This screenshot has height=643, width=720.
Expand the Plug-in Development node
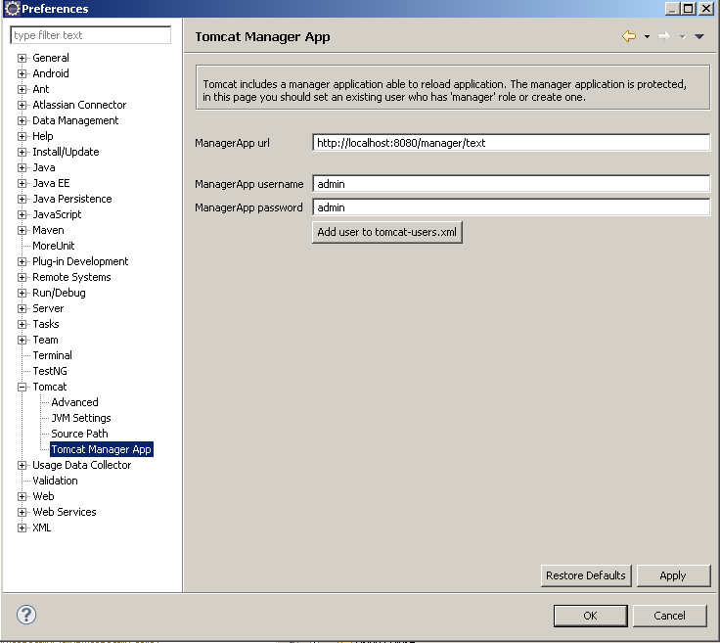(x=22, y=261)
